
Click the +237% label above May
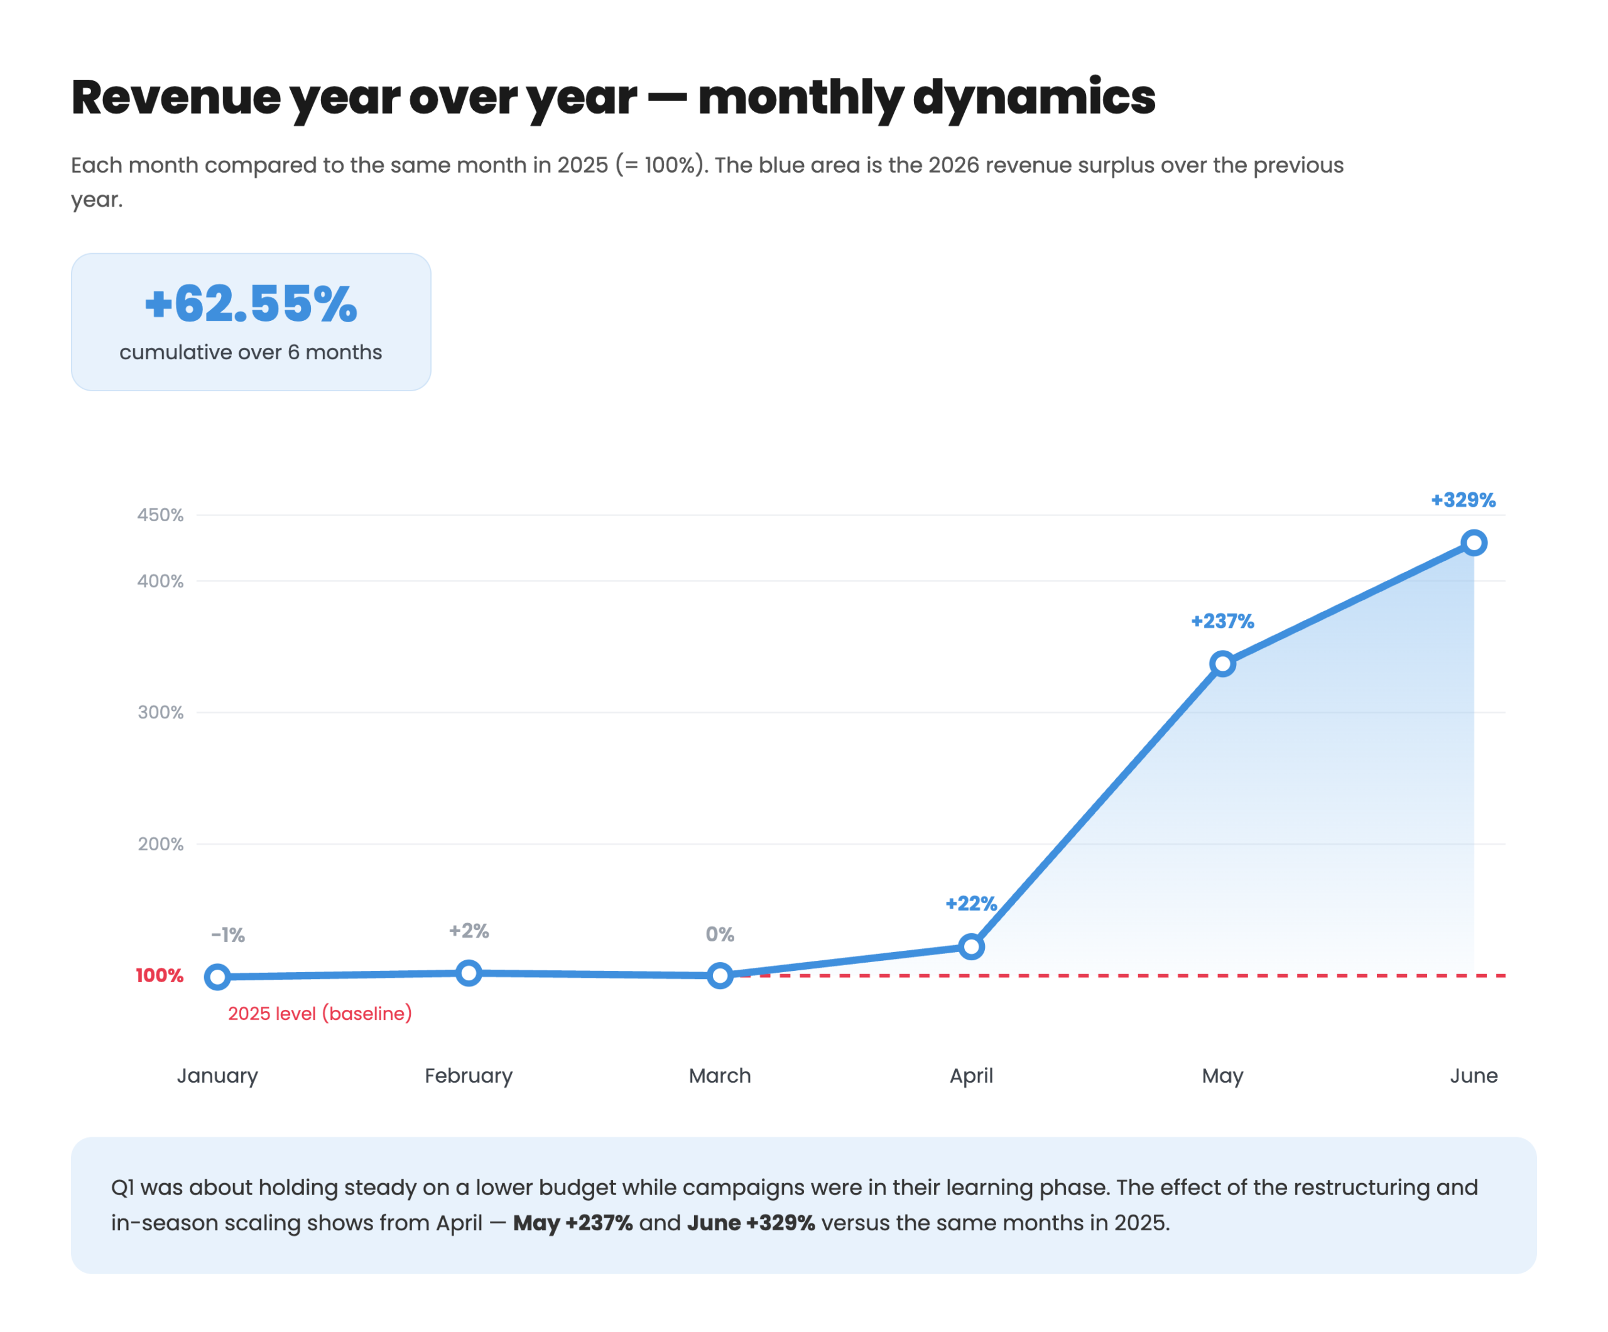point(1222,621)
